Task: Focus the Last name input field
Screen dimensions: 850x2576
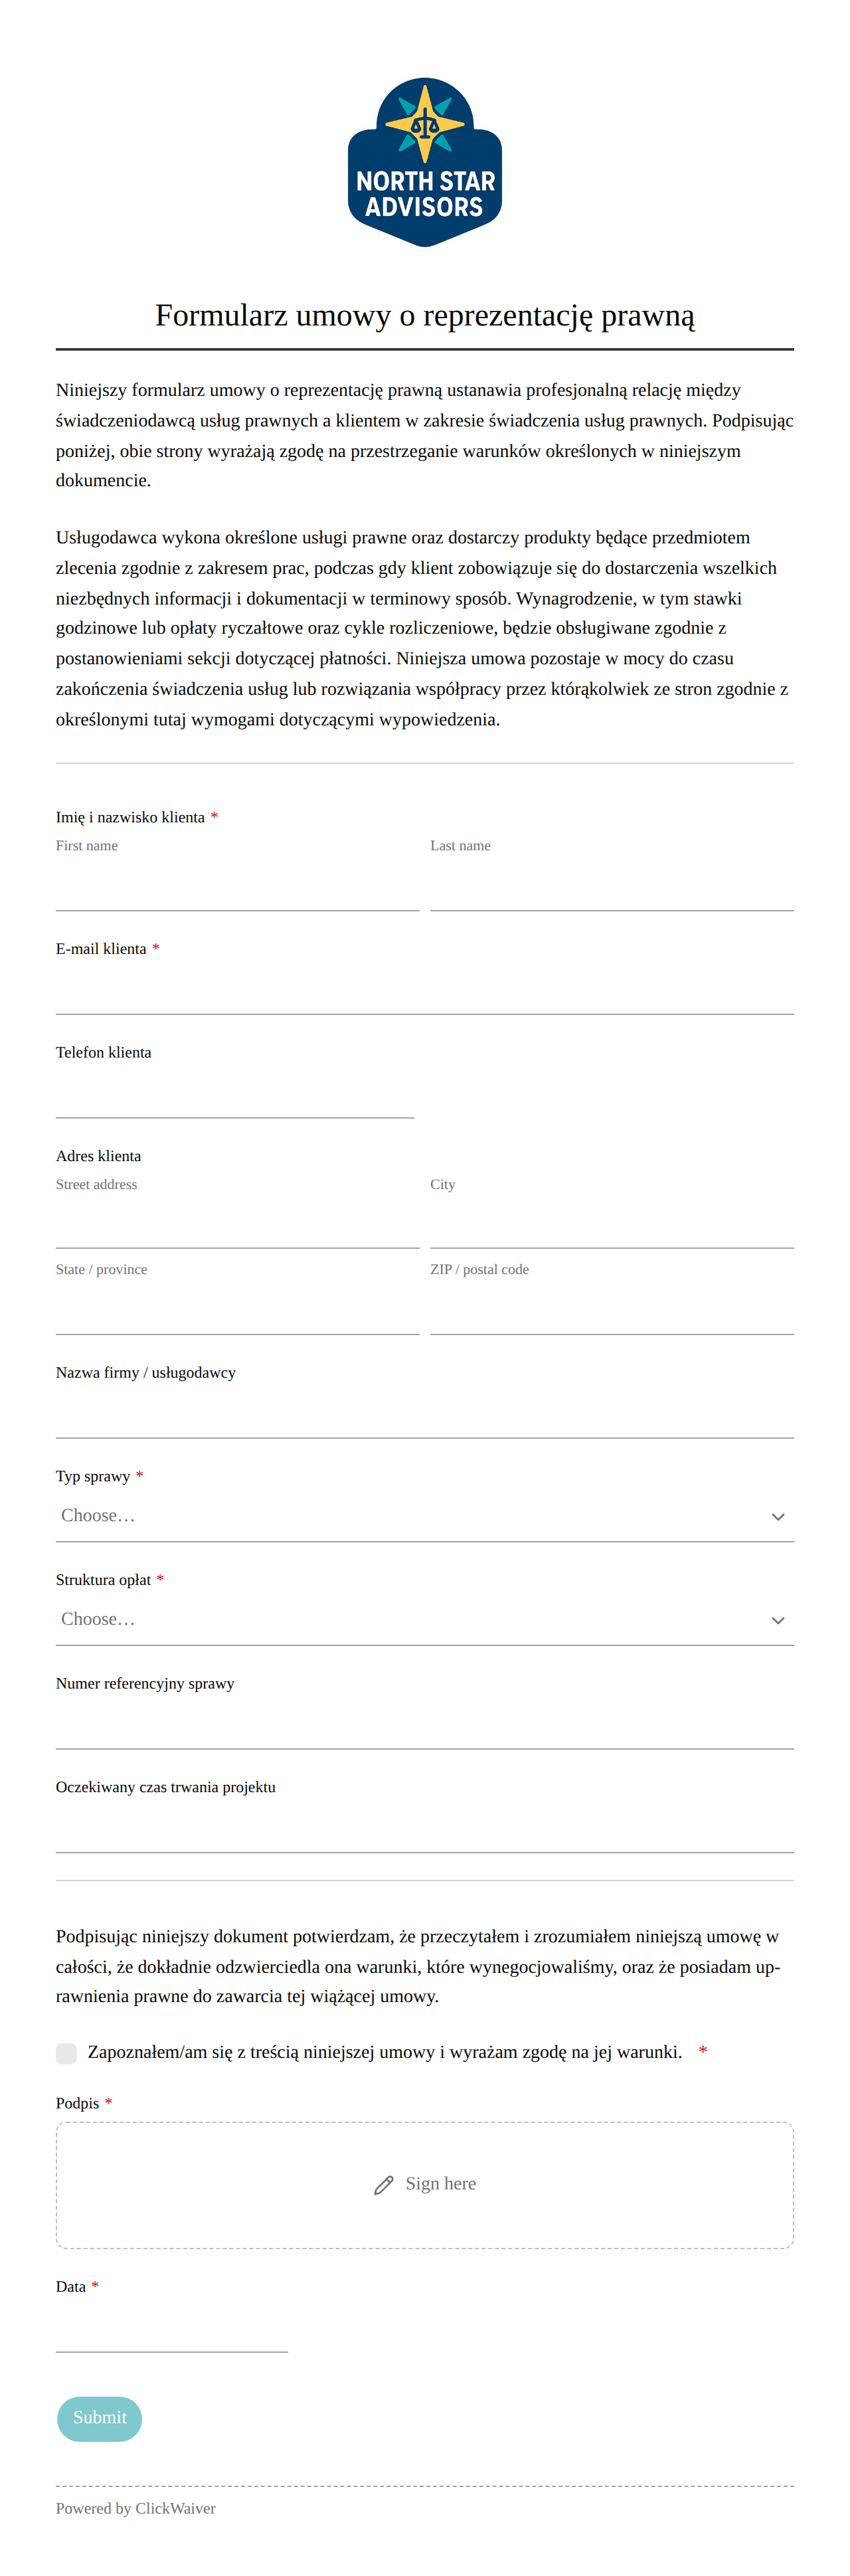Action: point(612,885)
